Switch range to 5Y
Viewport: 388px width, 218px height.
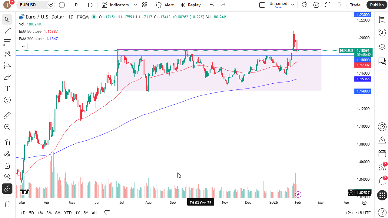(x=86, y=213)
